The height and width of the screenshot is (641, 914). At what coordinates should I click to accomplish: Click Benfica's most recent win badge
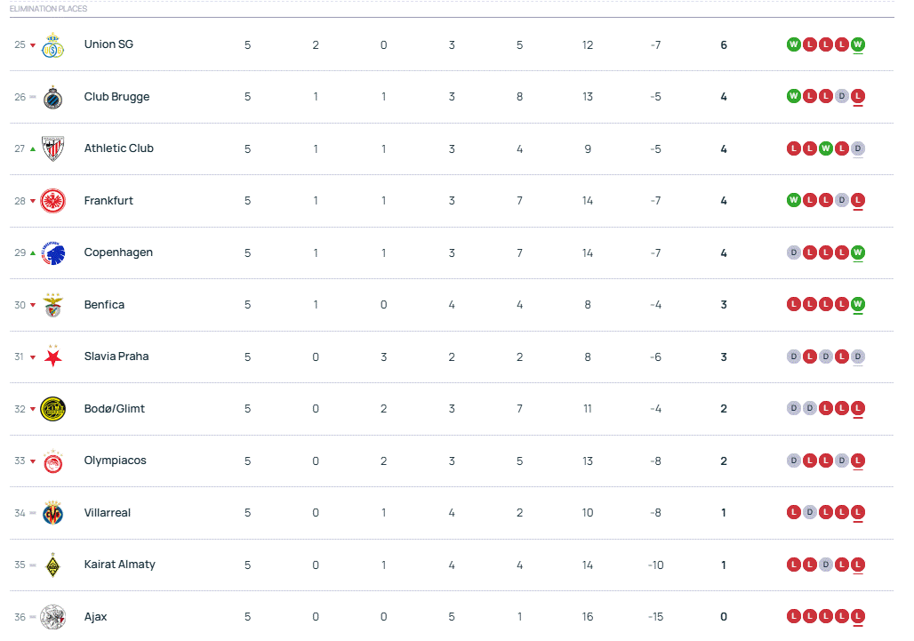point(858,305)
